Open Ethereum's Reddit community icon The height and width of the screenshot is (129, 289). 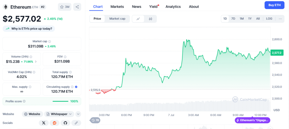tap(54, 123)
